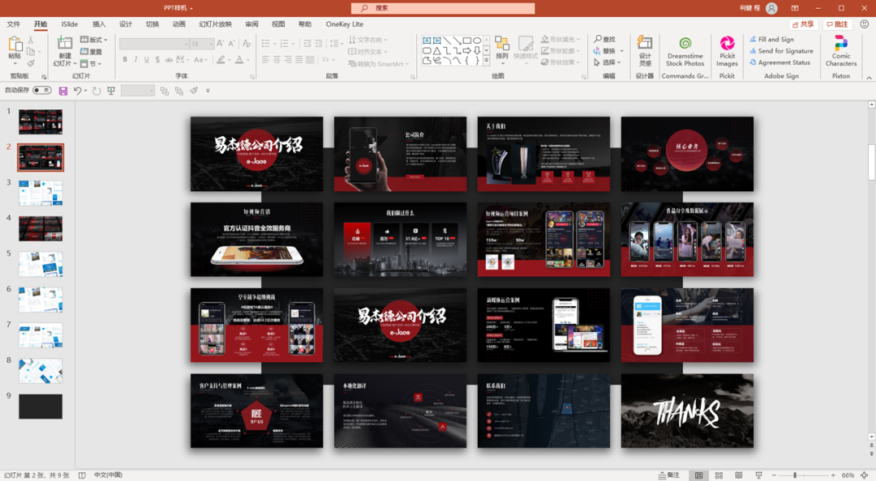Click the 批注 Comments button
Screen dimensions: 876x481
click(x=837, y=24)
